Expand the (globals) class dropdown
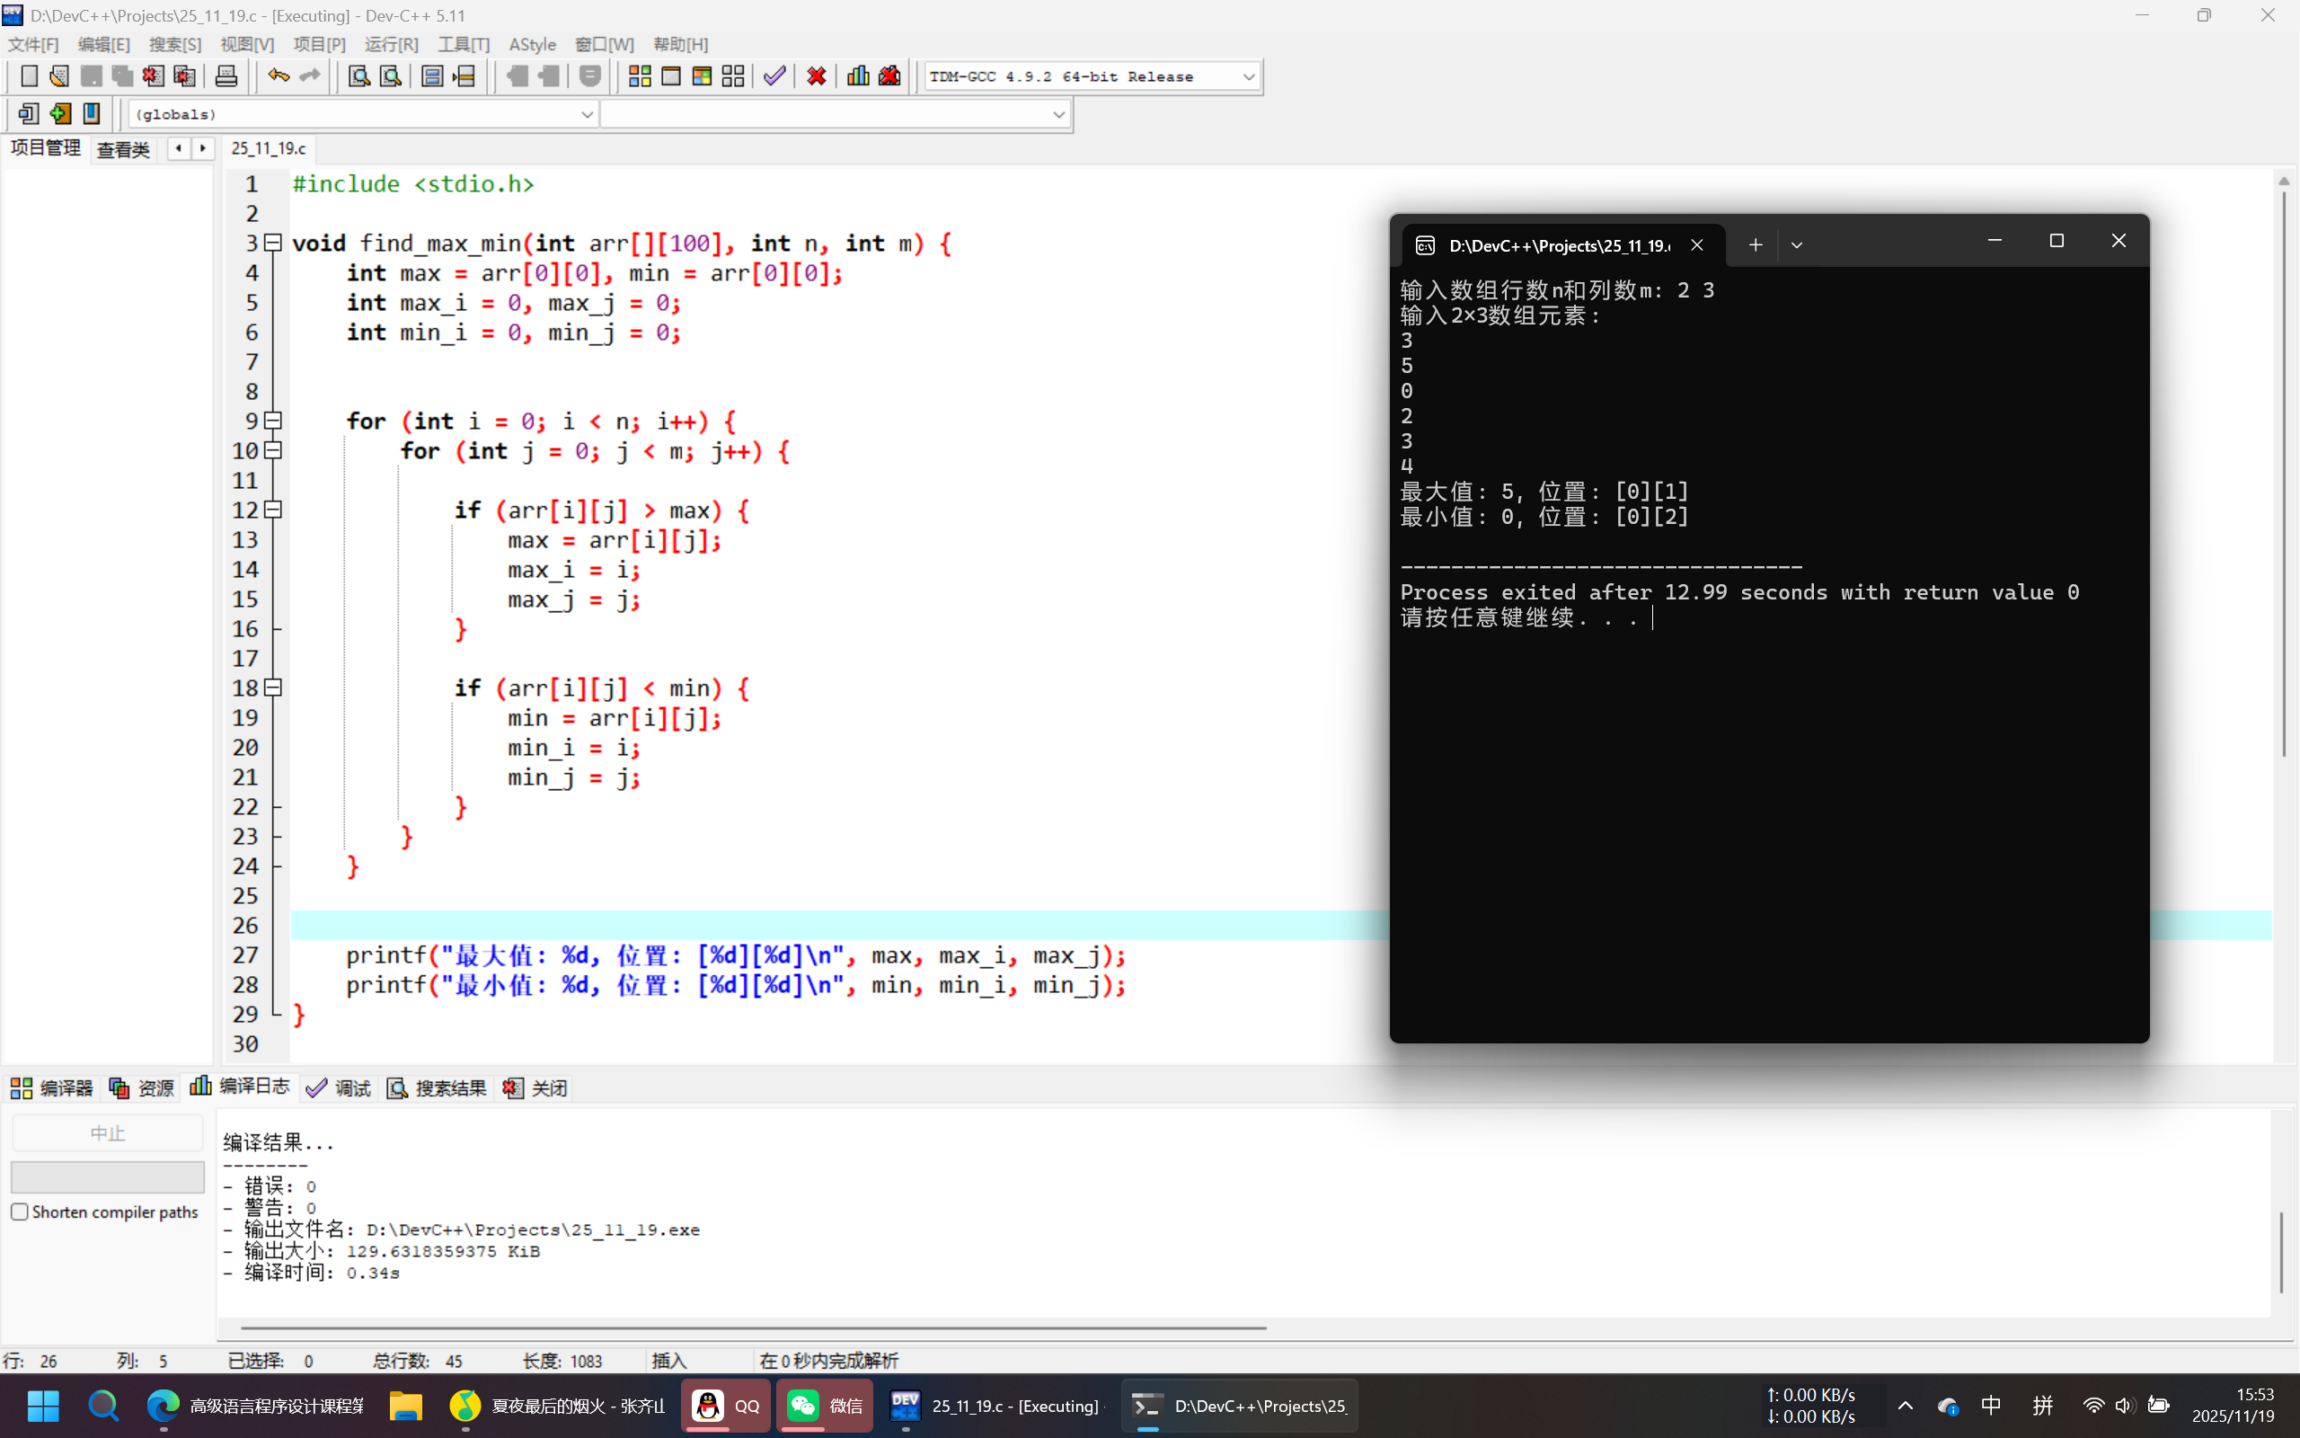The width and height of the screenshot is (2300, 1438). coord(587,114)
